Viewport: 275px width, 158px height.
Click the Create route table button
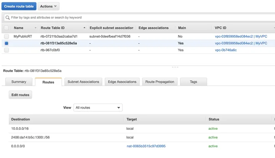click(x=19, y=6)
